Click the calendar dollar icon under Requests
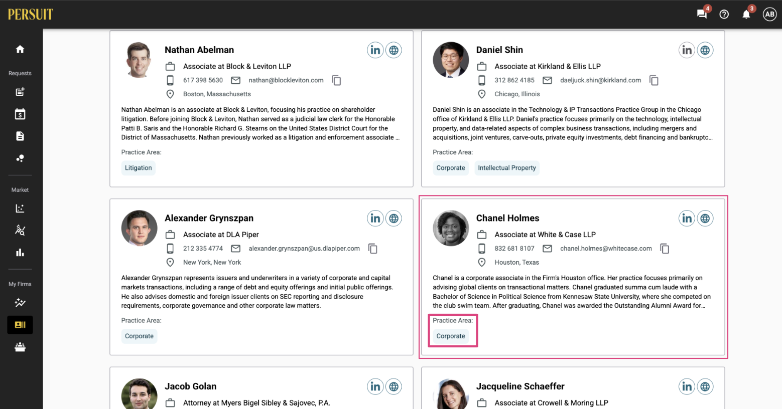 coord(20,114)
